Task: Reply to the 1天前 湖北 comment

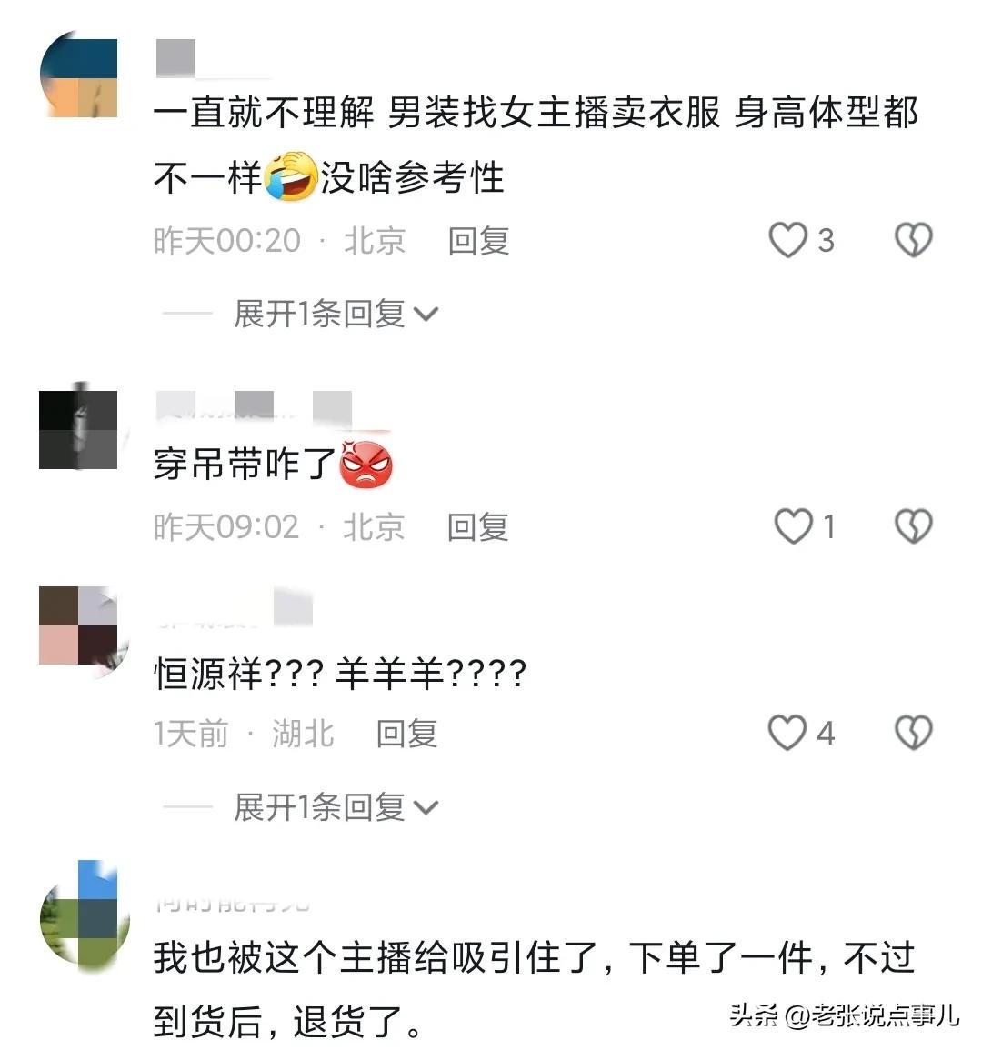Action: 406,734
